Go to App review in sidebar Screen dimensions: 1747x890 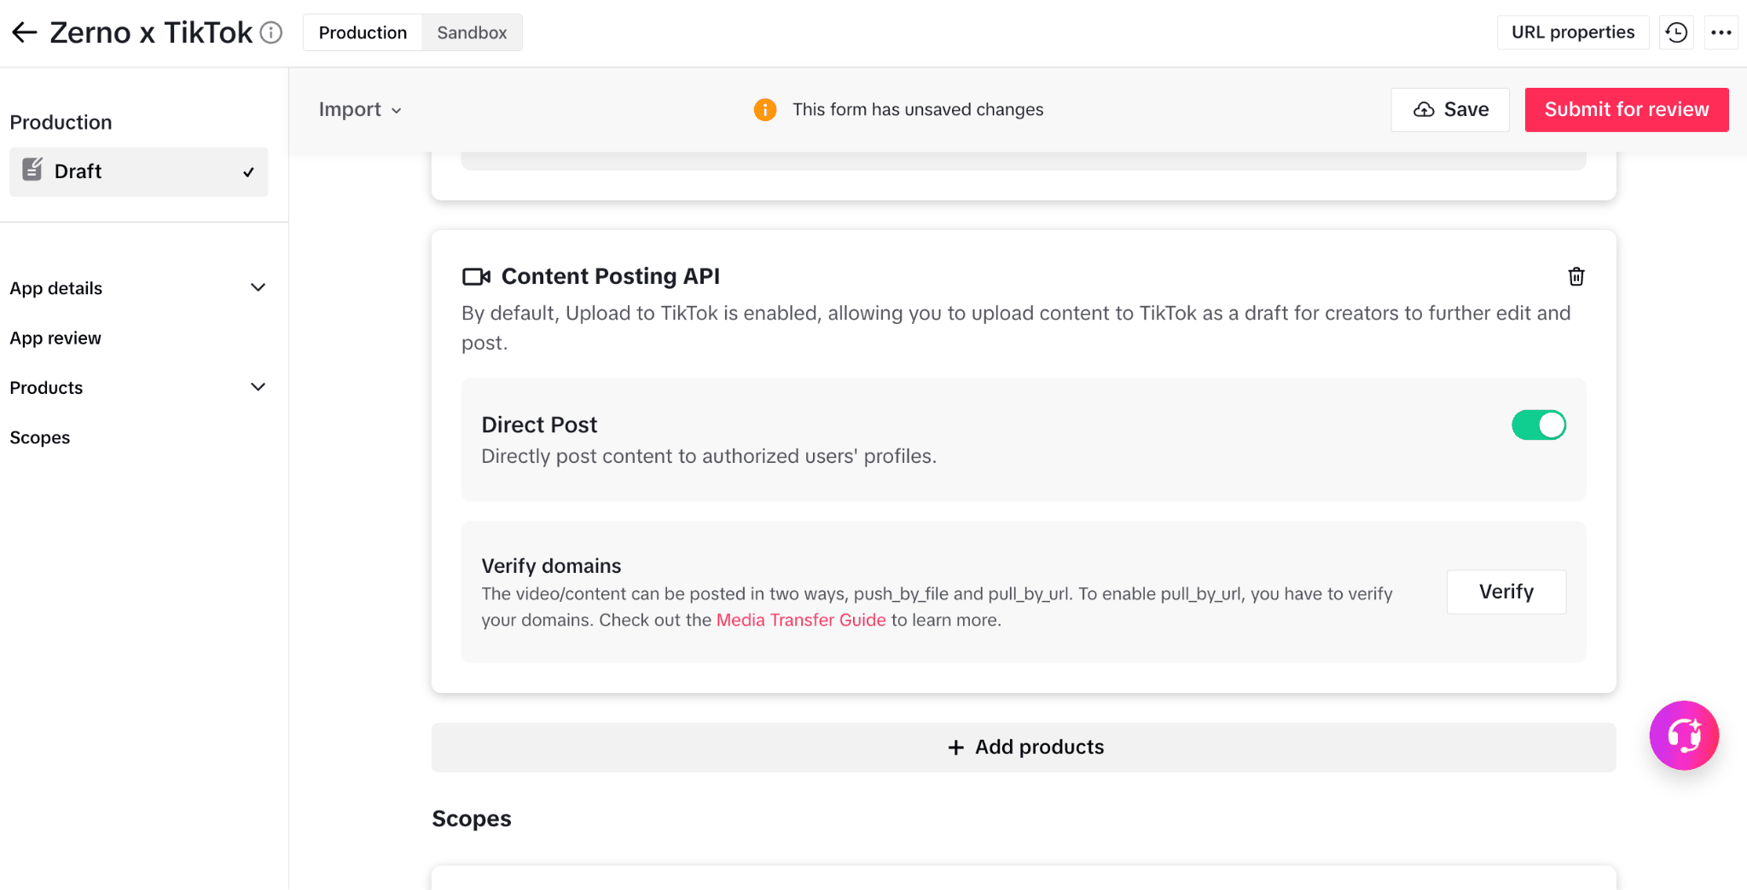click(x=55, y=338)
